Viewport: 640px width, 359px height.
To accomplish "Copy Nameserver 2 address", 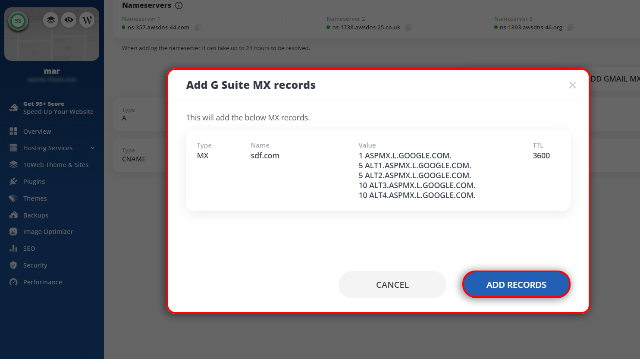I will click(x=408, y=28).
